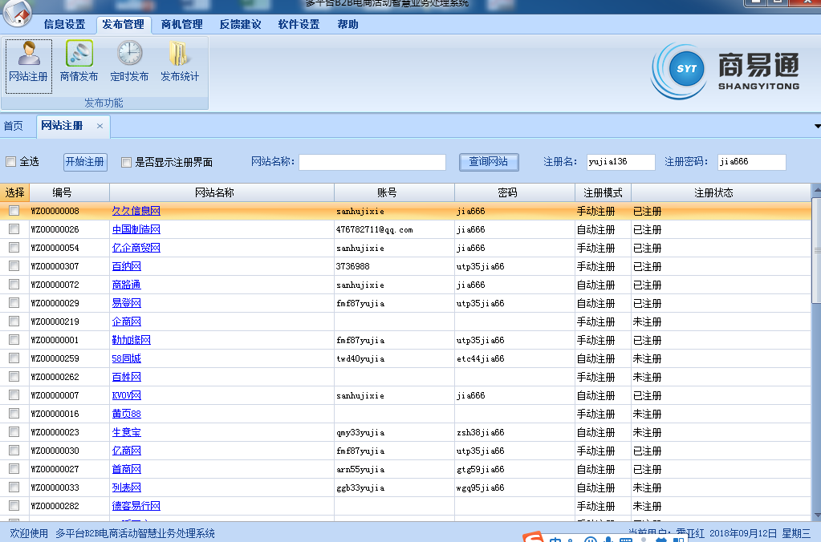Screen dimensions: 821x542
Task: Open the 列表网 link
Action: 127,487
